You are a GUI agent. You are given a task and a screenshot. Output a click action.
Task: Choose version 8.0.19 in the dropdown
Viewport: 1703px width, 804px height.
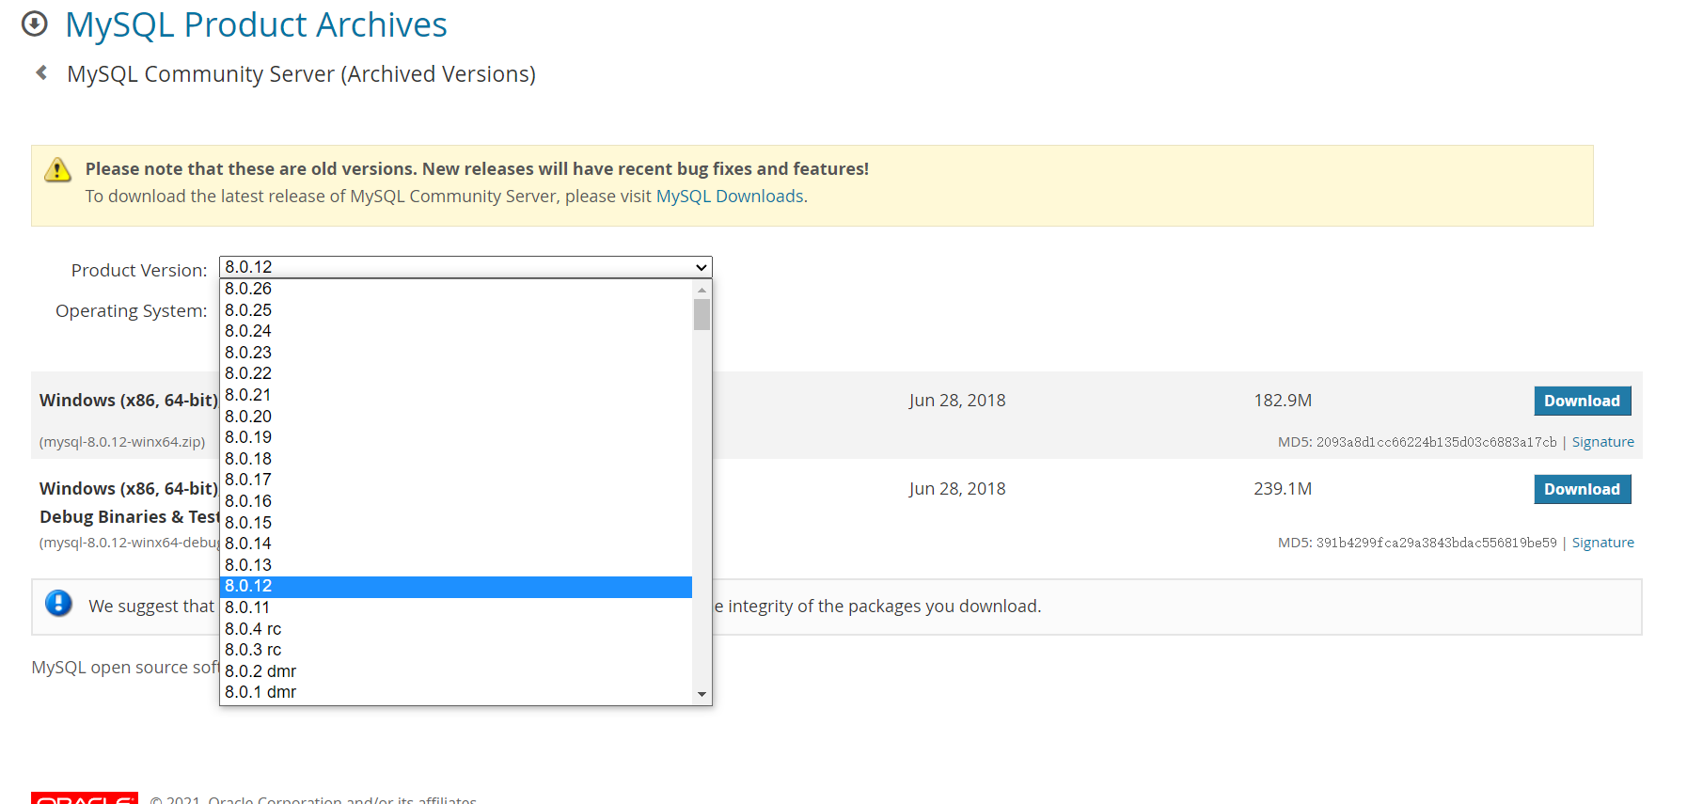[x=248, y=437]
